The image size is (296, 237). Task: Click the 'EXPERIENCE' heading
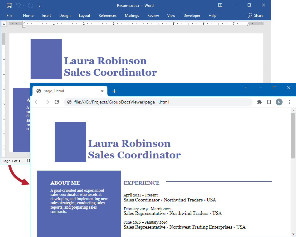141,183
